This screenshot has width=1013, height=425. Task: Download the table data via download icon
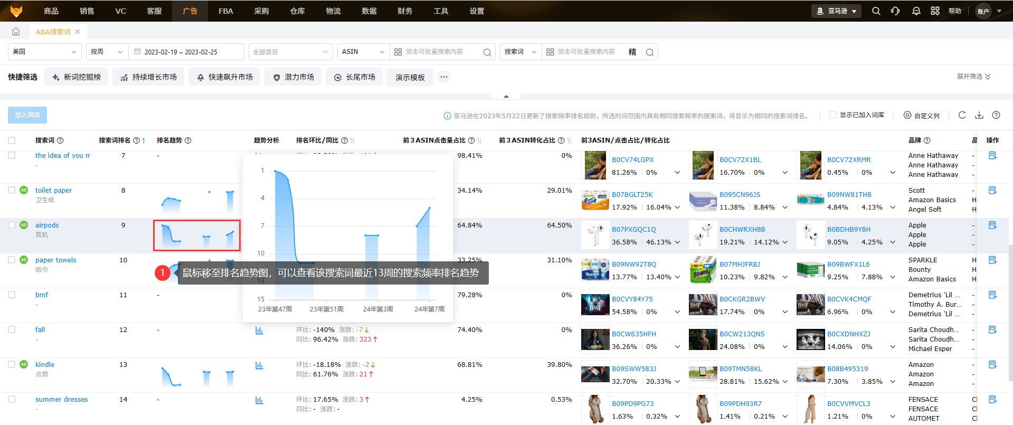point(979,115)
